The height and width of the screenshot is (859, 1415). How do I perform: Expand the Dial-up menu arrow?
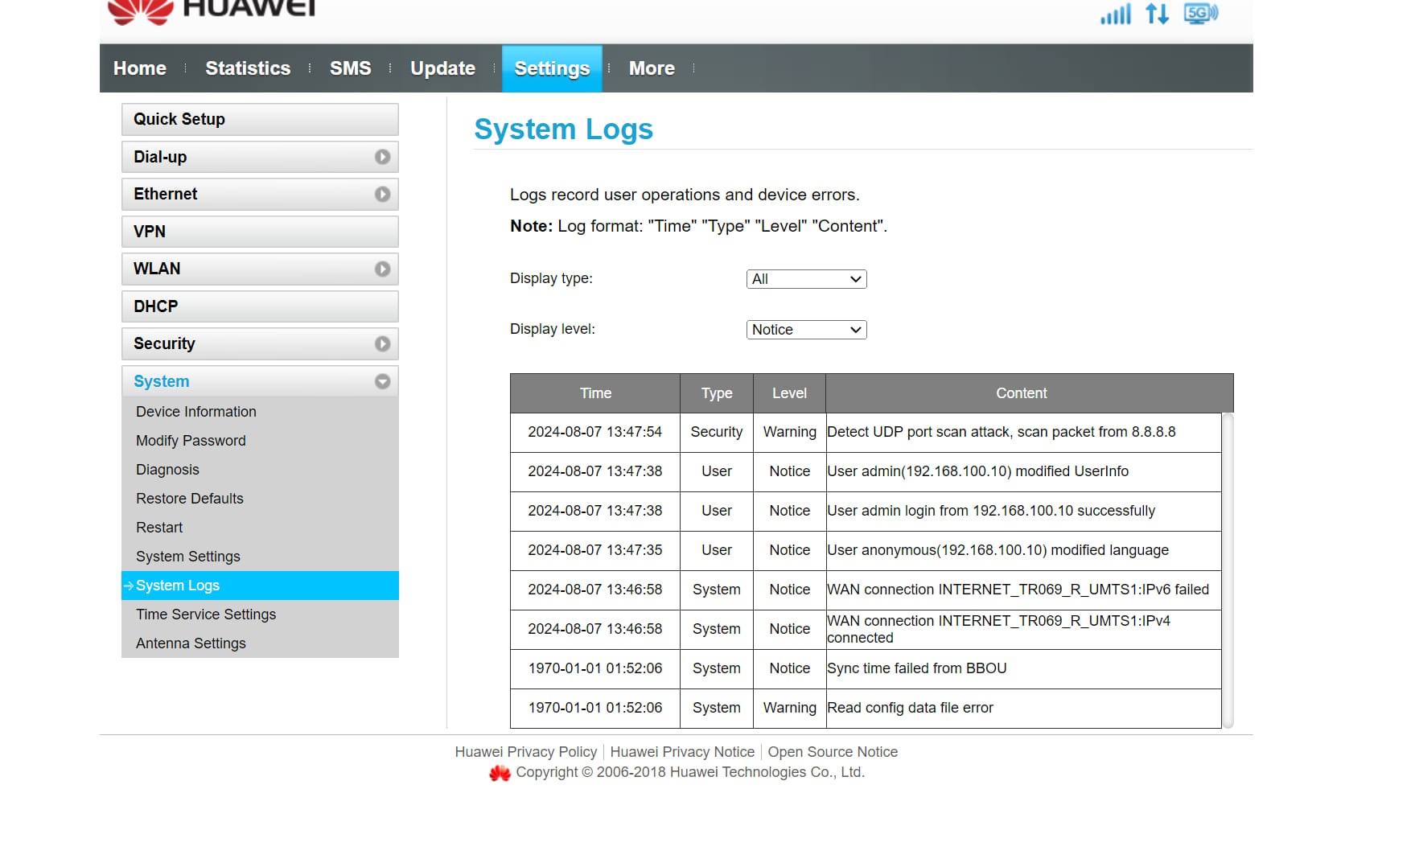click(382, 157)
